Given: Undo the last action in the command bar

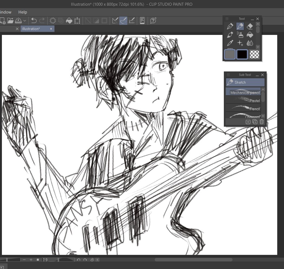Looking at the screenshot, I should pos(34,21).
